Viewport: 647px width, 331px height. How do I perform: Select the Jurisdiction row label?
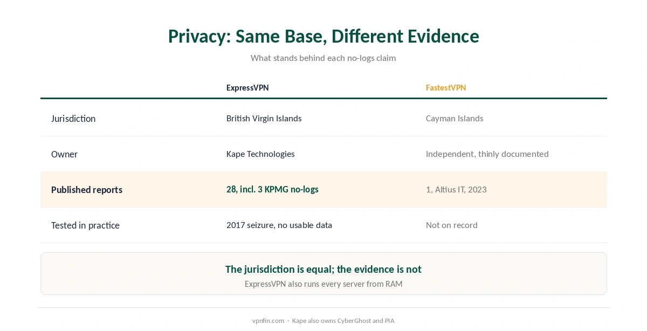[x=73, y=119]
